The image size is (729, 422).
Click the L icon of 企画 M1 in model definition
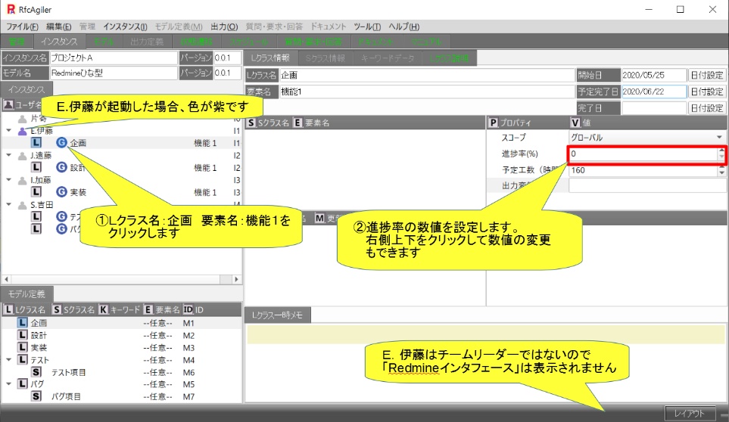coord(22,322)
